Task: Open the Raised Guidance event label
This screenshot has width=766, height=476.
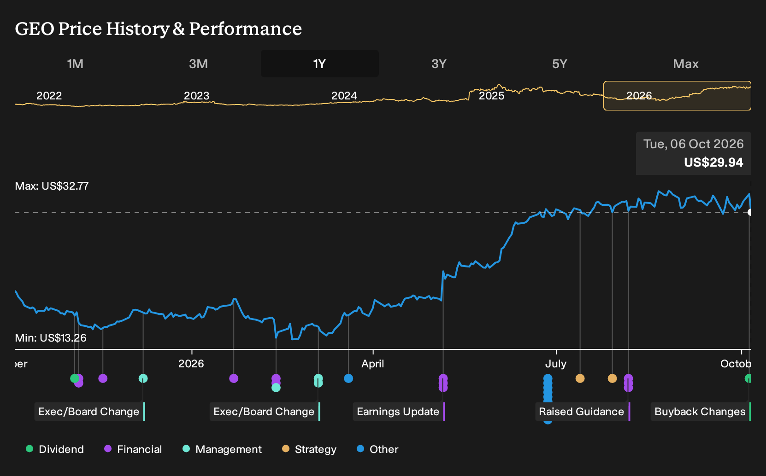Action: (582, 412)
